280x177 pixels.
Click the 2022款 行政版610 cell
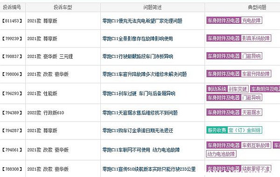pyautogui.click(x=46, y=113)
